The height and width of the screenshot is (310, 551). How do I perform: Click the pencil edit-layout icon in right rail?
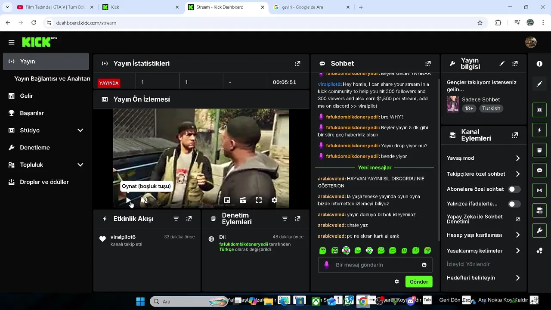(539, 84)
